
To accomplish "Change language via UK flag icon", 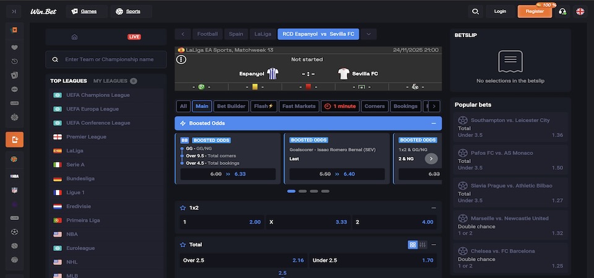I will point(580,11).
